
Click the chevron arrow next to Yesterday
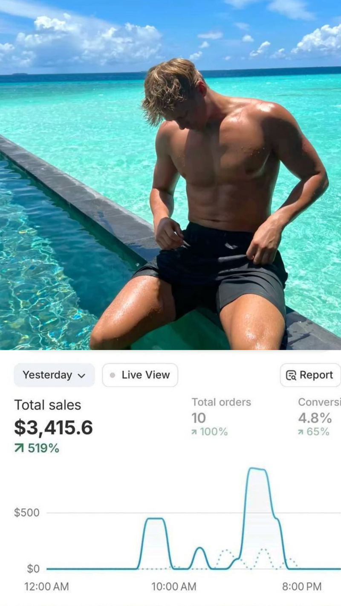(x=81, y=376)
